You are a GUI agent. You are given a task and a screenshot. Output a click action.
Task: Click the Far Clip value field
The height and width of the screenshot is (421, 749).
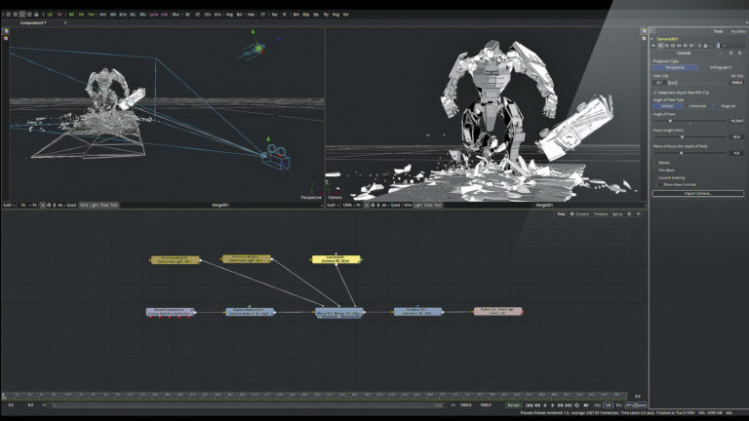pos(736,83)
